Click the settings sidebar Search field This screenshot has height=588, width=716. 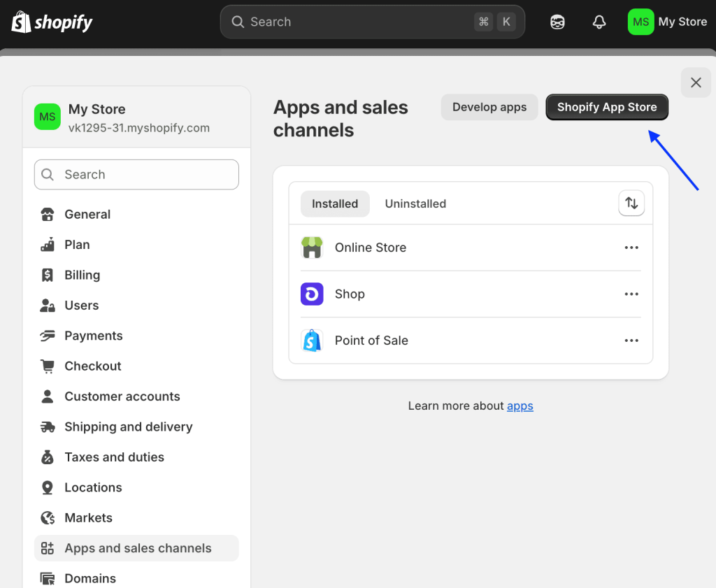(x=136, y=175)
